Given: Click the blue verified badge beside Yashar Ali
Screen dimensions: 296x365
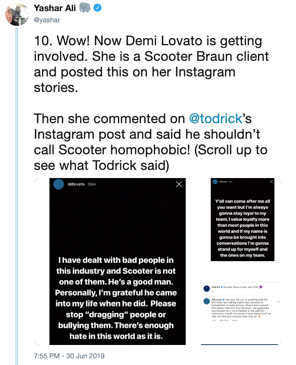Looking at the screenshot, I should coord(97,8).
